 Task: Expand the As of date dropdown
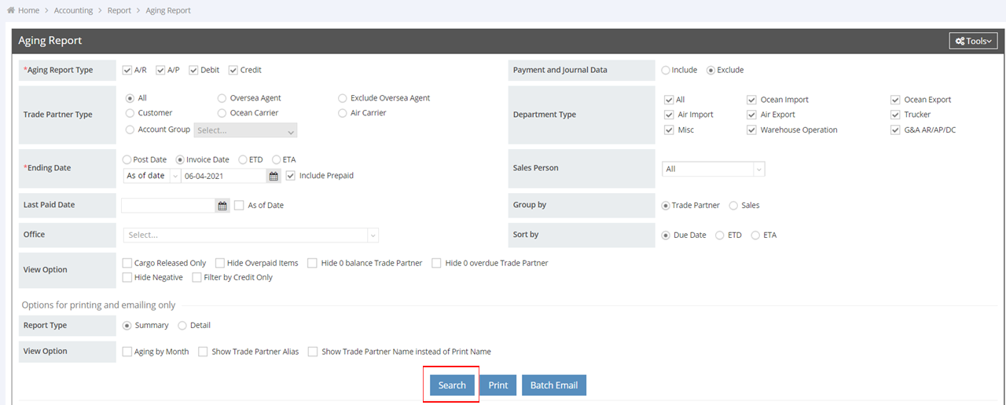pos(152,176)
